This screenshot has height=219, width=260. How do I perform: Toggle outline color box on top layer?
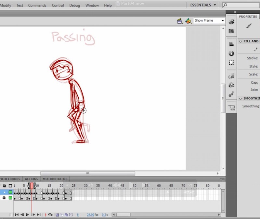pos(10,192)
